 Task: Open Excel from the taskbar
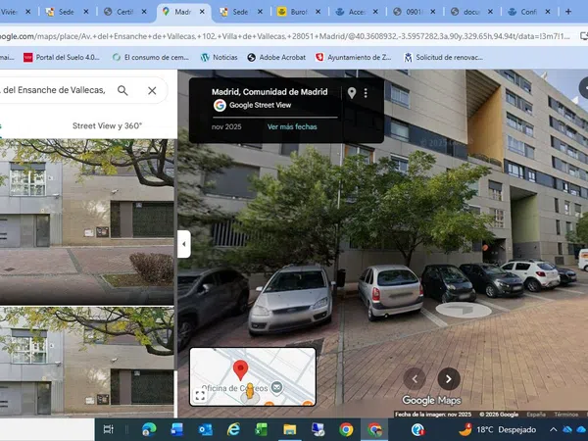[x=261, y=429]
